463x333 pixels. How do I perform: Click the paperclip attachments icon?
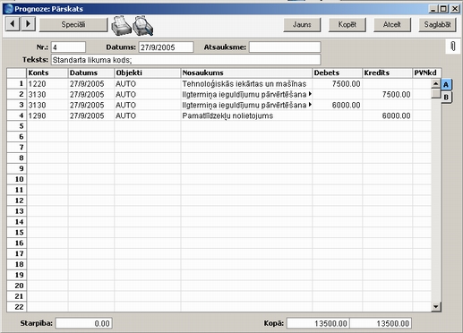(453, 47)
